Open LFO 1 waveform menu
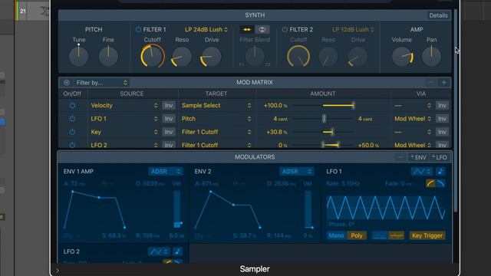 [421, 171]
